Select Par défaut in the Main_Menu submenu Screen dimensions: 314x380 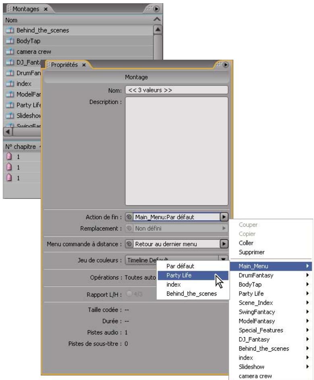click(x=193, y=266)
